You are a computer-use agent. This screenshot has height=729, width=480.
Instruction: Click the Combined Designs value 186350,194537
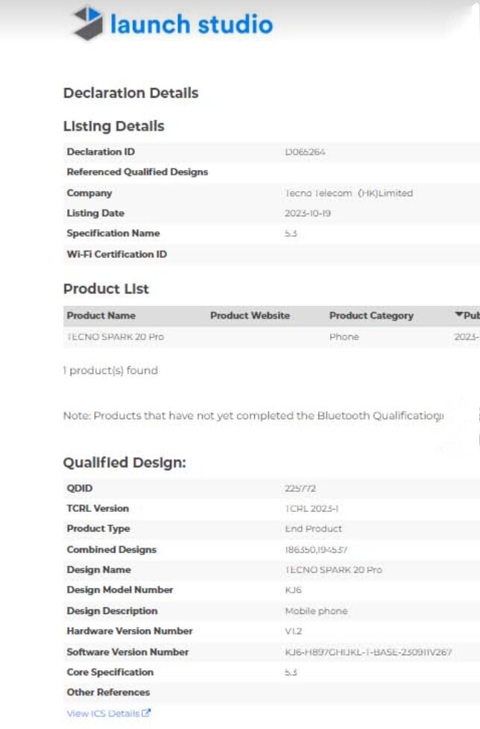[316, 550]
